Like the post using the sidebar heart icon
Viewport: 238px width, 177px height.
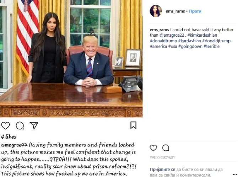click(x=153, y=148)
